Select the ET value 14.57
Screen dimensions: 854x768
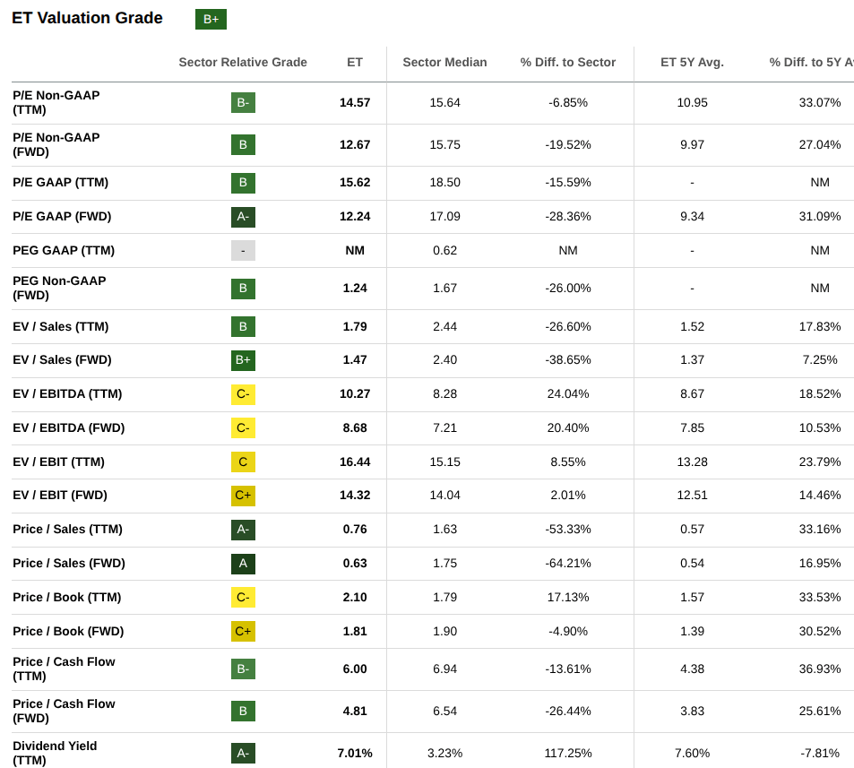coord(355,102)
